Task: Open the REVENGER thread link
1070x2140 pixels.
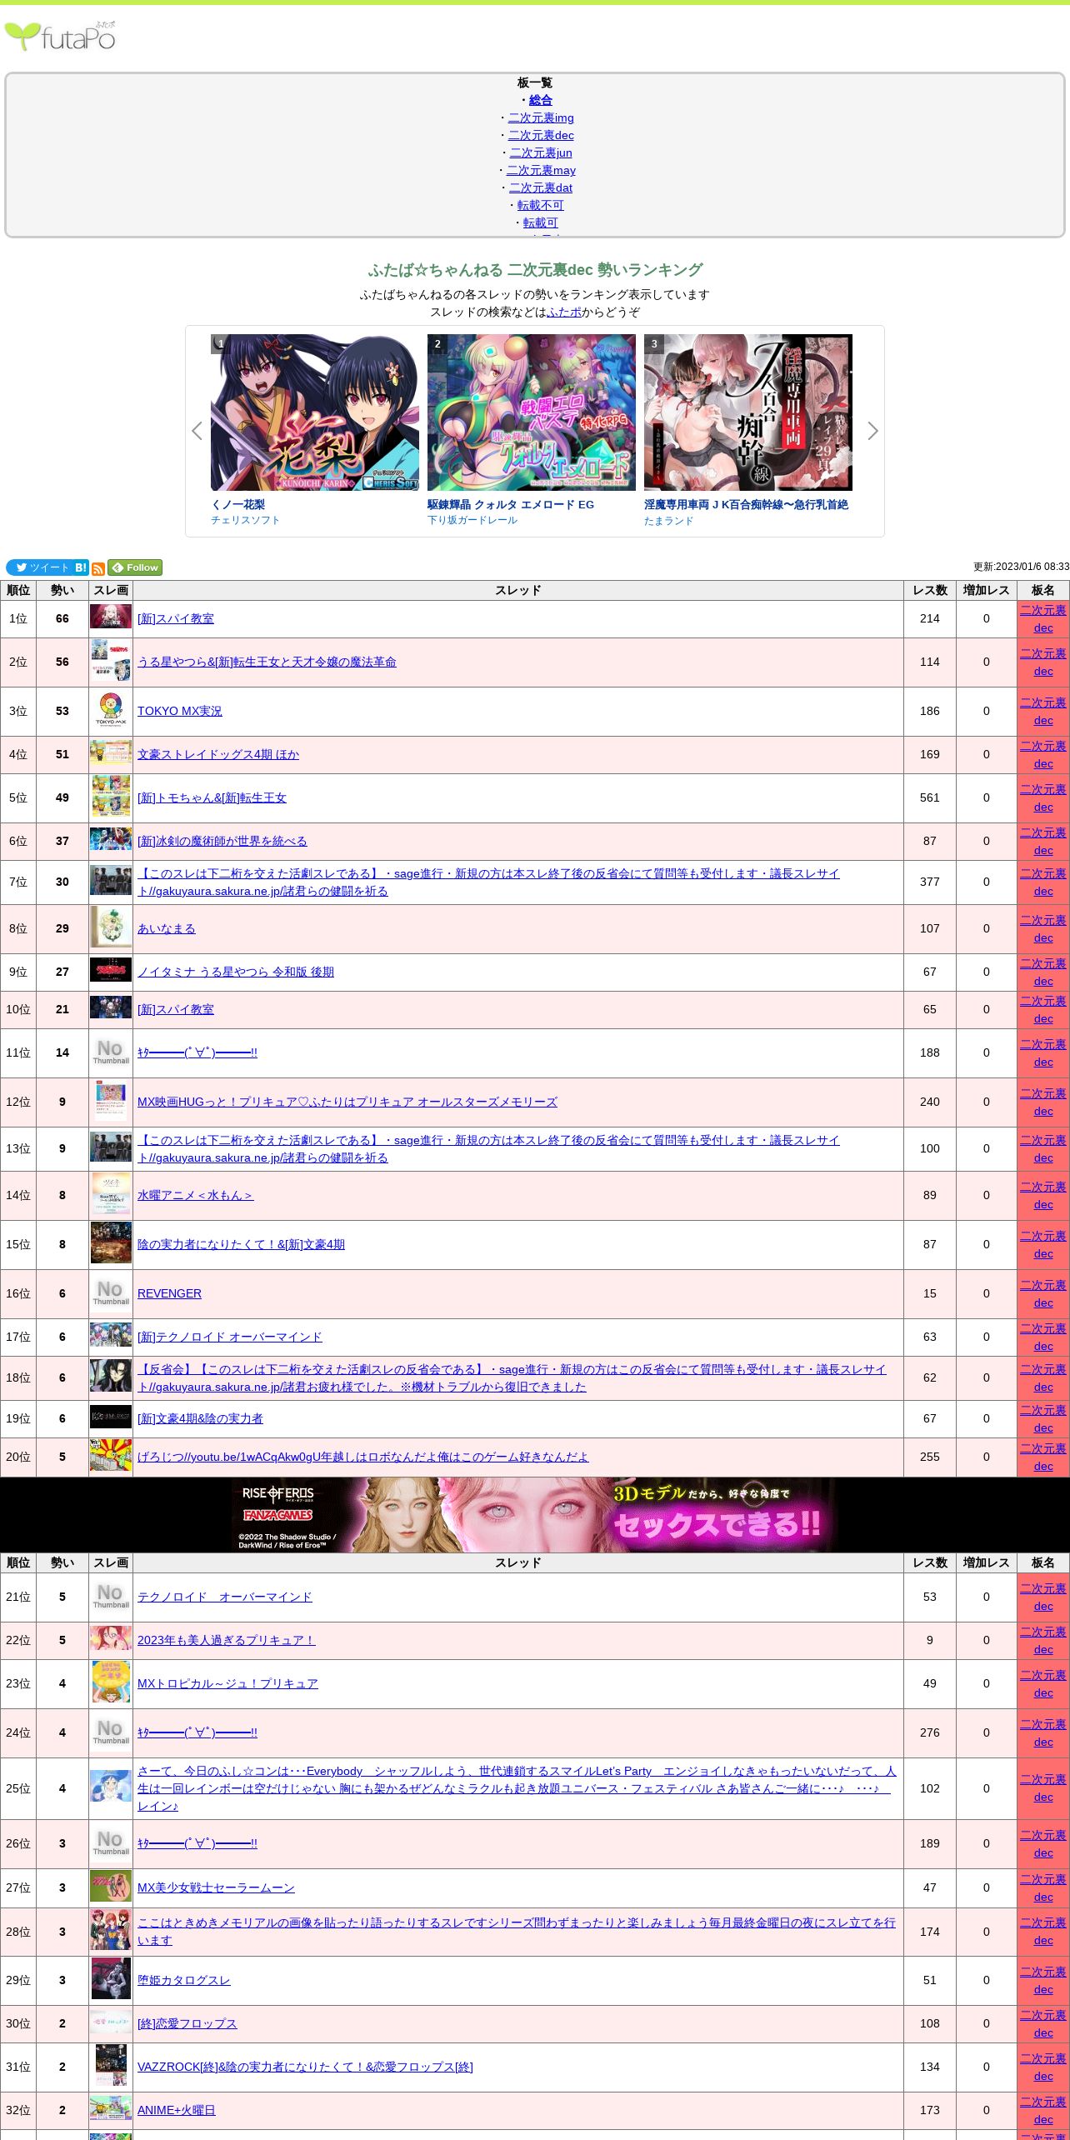Action: [x=169, y=1293]
